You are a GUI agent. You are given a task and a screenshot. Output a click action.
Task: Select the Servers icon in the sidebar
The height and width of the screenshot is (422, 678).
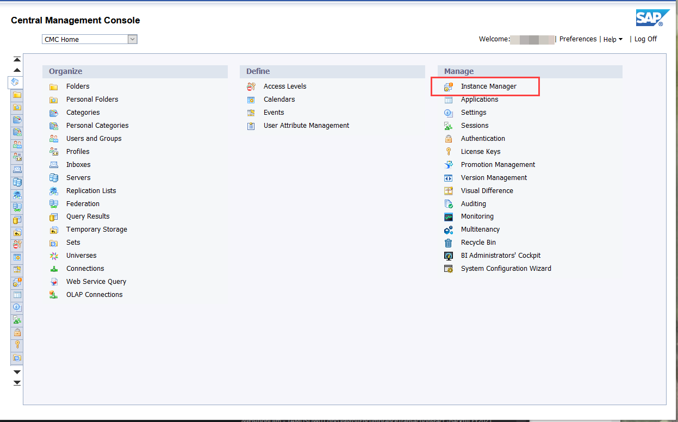[x=17, y=182]
